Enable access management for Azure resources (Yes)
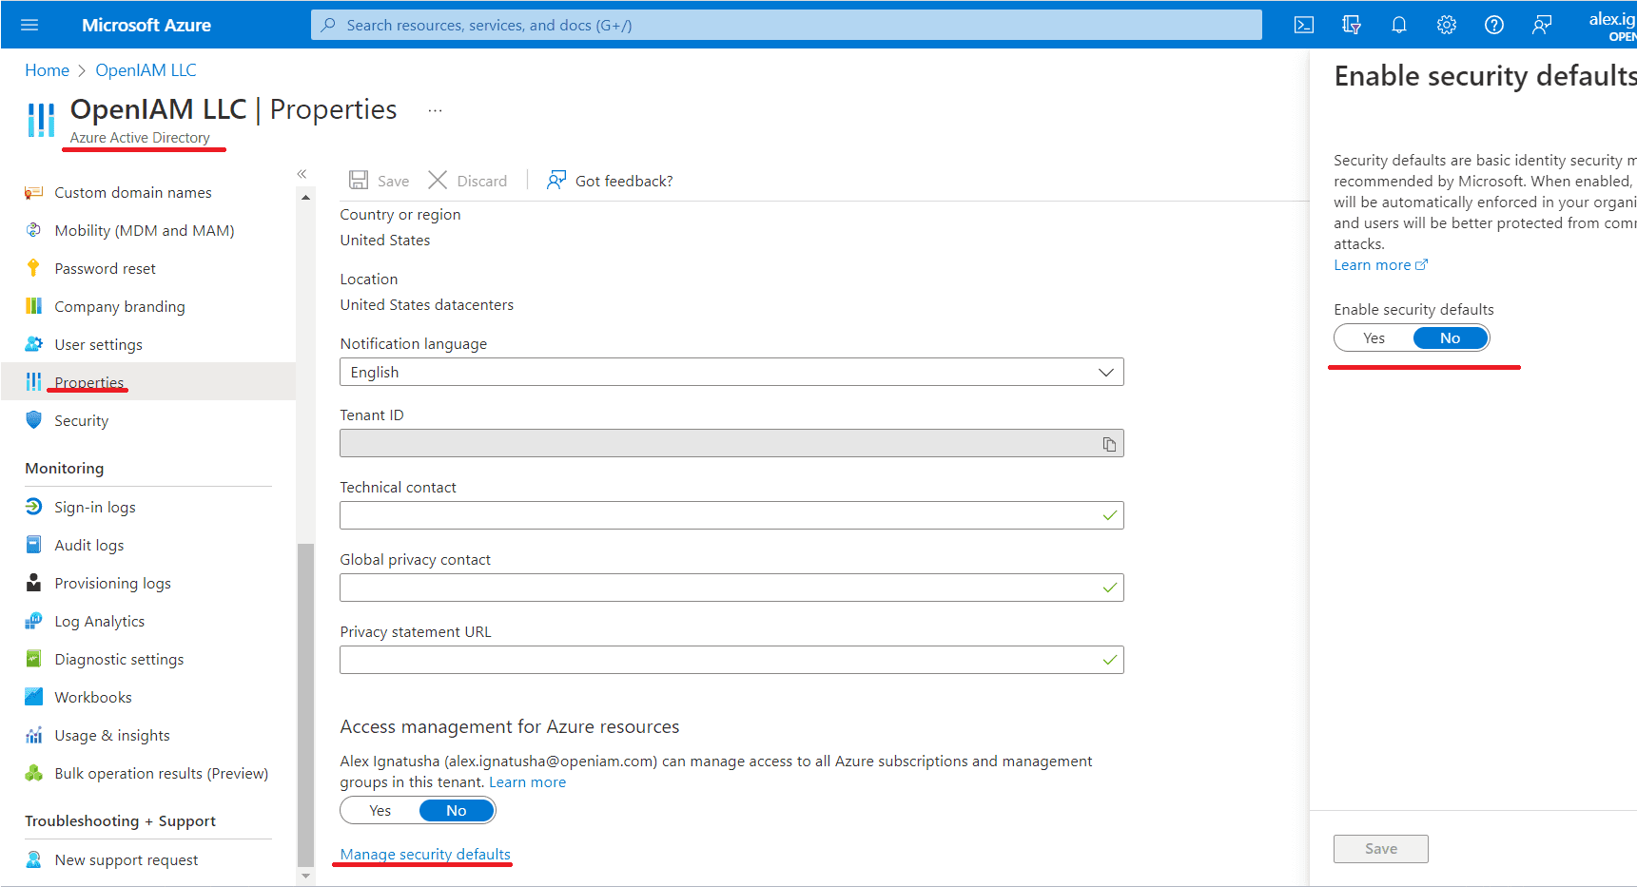This screenshot has height=887, width=1637. click(x=380, y=811)
